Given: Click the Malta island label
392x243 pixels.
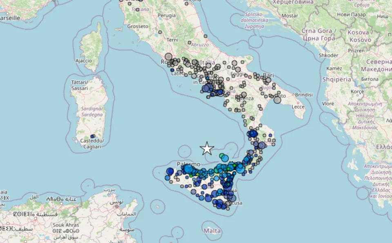Looking at the screenshot, I should (x=212, y=230).
